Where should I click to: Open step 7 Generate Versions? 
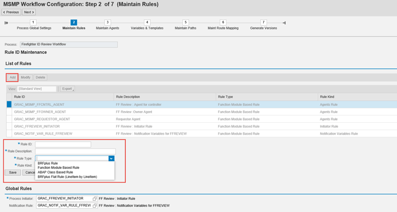pos(263,22)
